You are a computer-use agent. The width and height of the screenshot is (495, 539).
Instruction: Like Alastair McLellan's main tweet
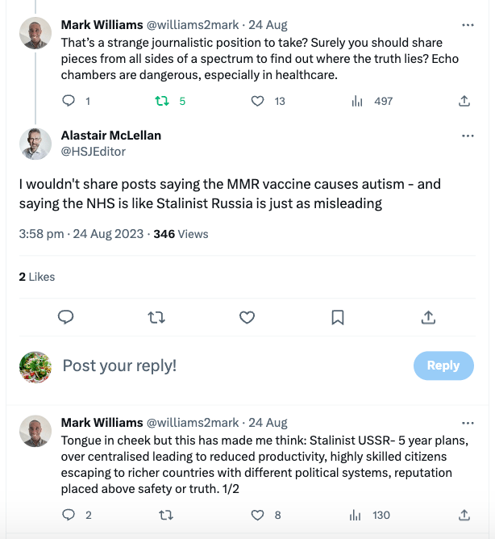(x=247, y=317)
